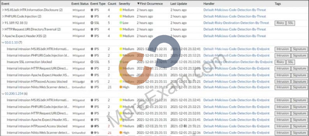Click the Risky tag in 91.189.92.18 row
The width and height of the screenshot is (309, 136).
[x=280, y=23]
